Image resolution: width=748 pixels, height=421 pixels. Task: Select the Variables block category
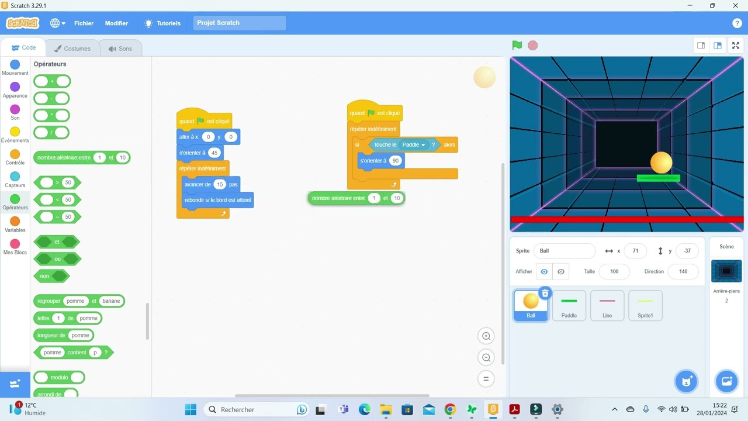coord(15,225)
